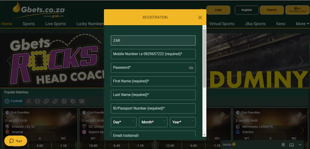
Task: Select the Football sport filter
Action: (14, 101)
